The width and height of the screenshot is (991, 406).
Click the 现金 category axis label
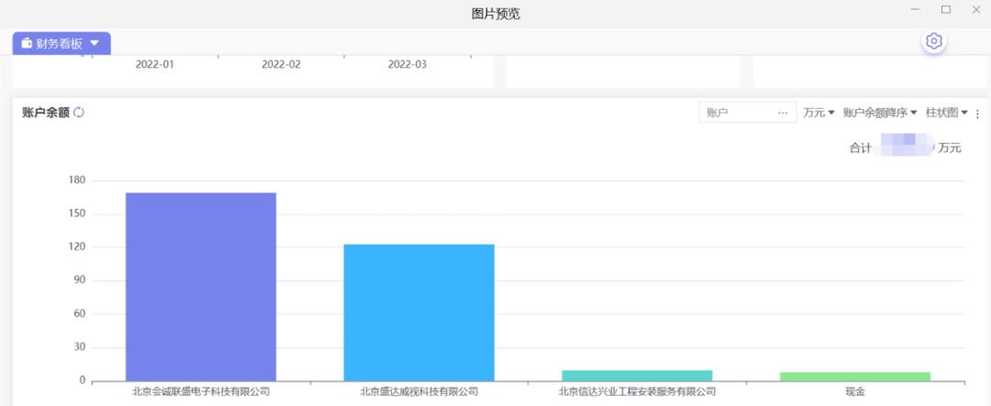click(855, 392)
